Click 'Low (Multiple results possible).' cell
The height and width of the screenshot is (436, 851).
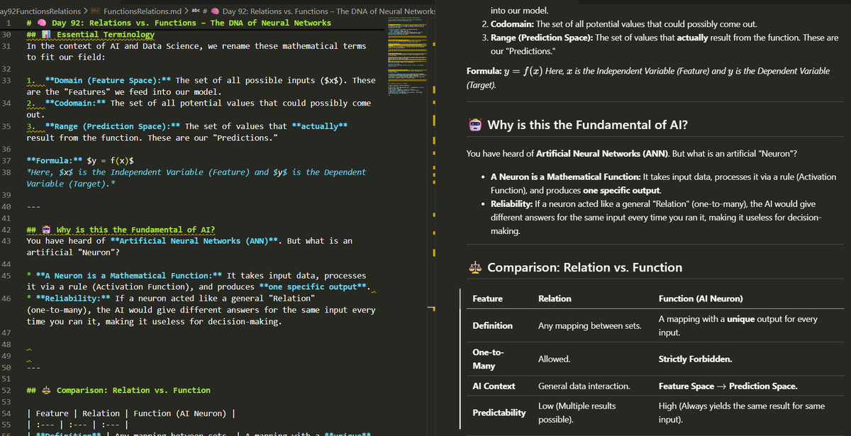click(577, 413)
